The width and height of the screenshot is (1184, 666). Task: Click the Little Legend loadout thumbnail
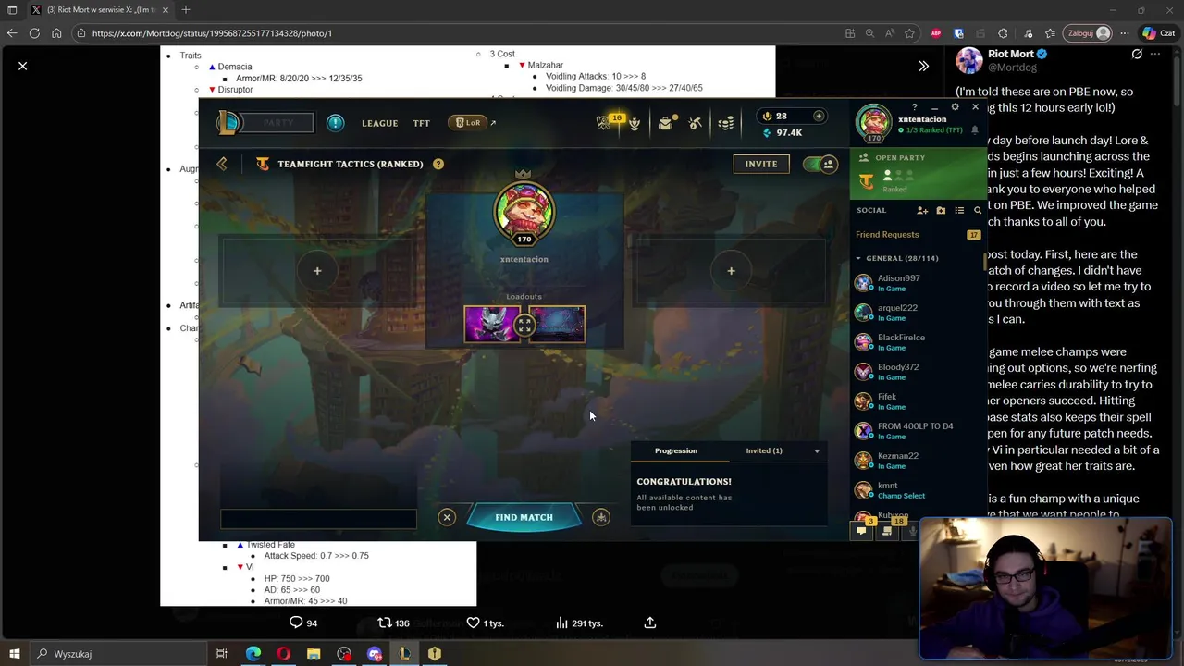493,325
